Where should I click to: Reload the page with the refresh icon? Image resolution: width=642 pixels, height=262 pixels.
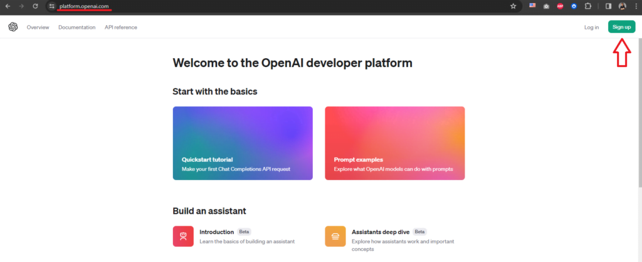pos(36,6)
